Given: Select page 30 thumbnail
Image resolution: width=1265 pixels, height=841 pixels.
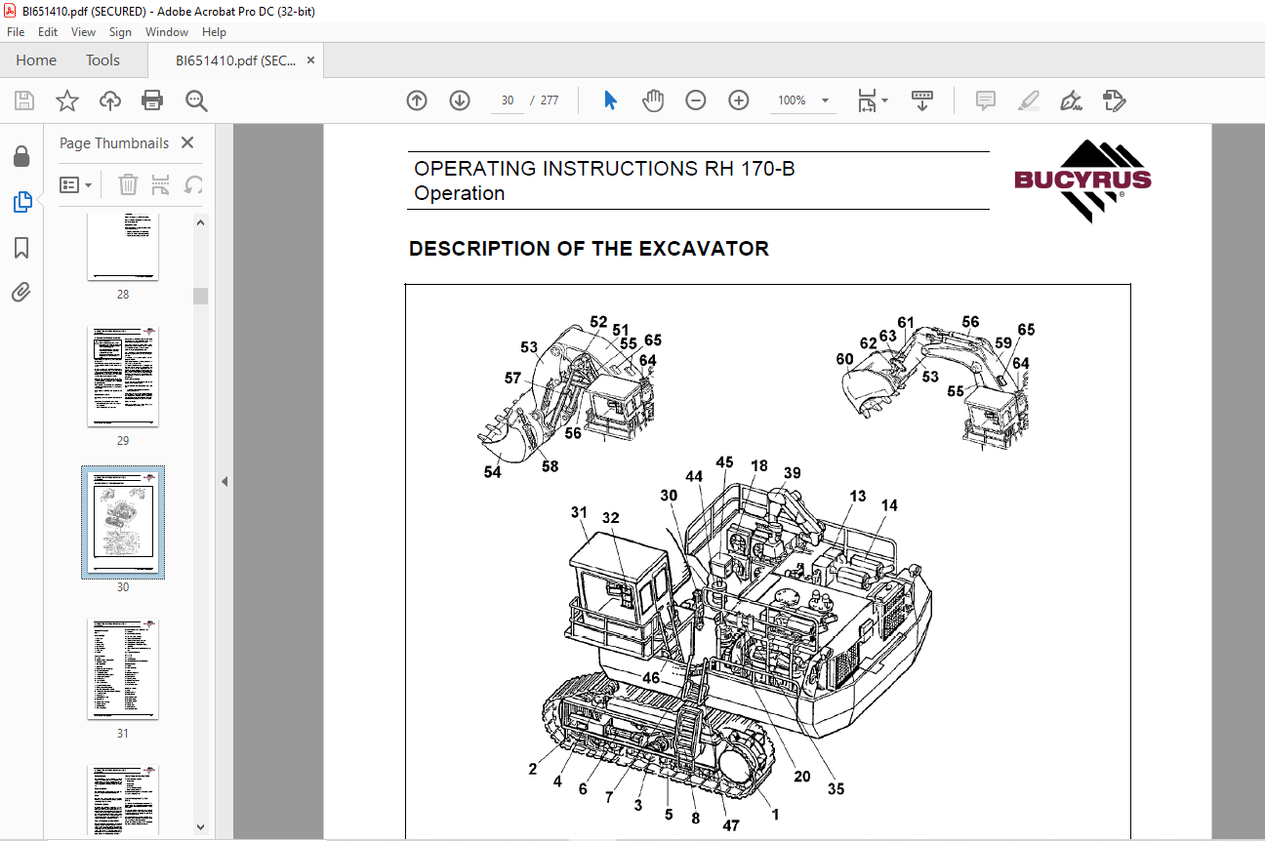Looking at the screenshot, I should [123, 522].
